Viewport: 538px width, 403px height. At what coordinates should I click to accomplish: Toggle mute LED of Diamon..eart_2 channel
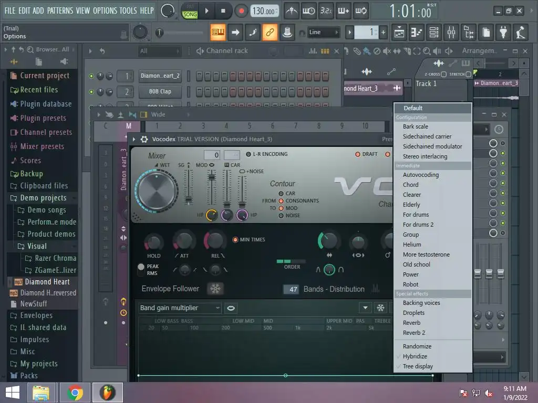(91, 76)
